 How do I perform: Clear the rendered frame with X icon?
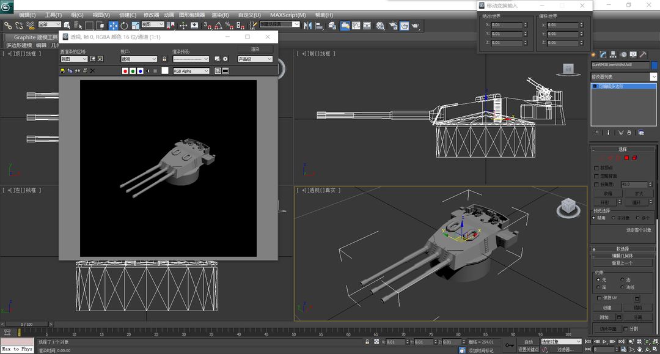93,71
